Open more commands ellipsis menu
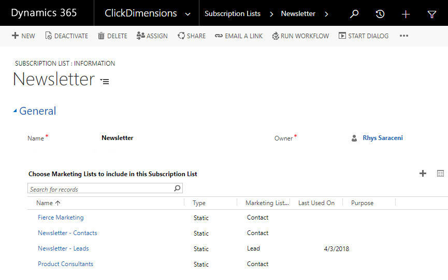 pos(403,36)
